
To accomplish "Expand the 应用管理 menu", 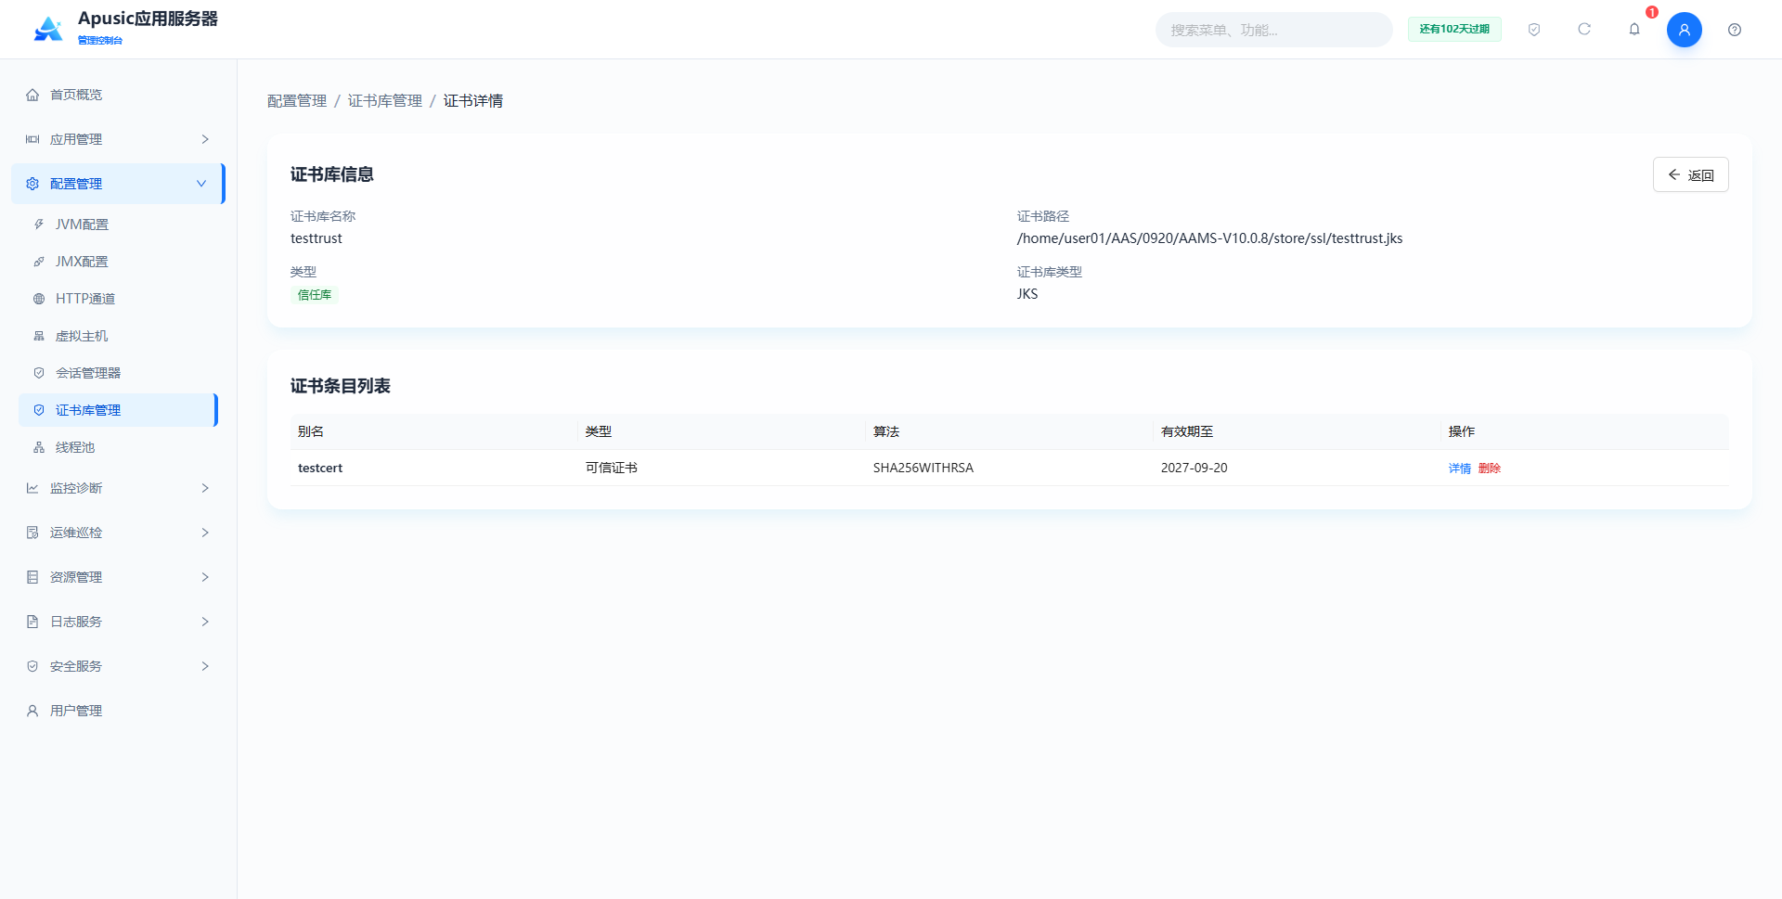I will pyautogui.click(x=118, y=139).
